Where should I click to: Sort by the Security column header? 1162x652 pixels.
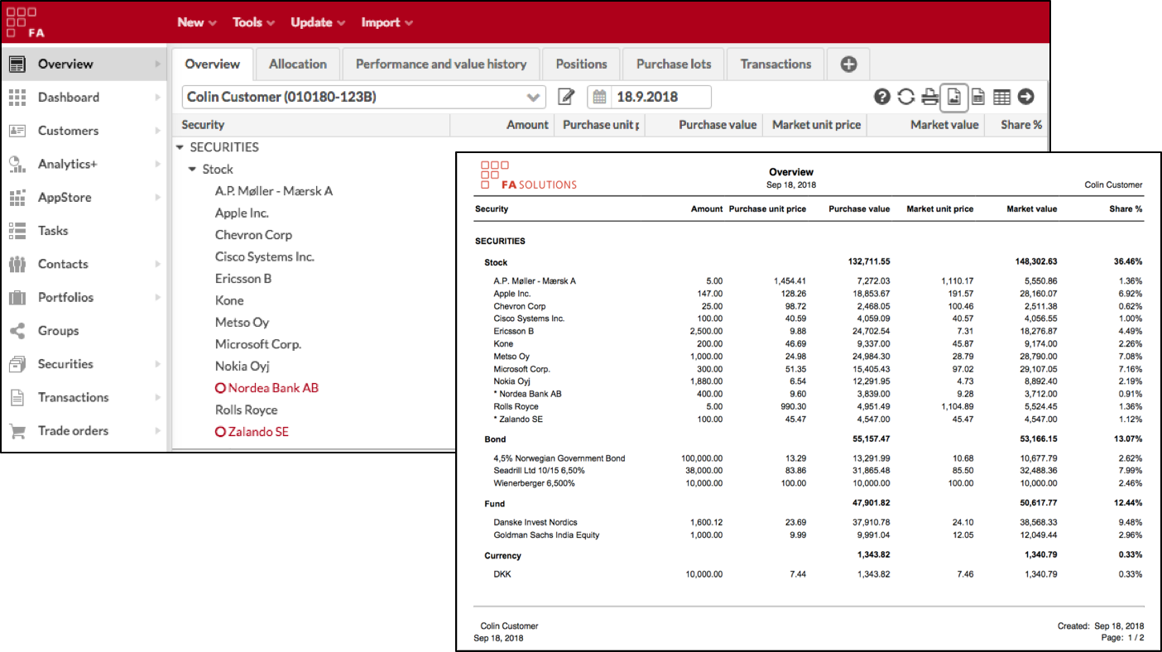click(313, 125)
